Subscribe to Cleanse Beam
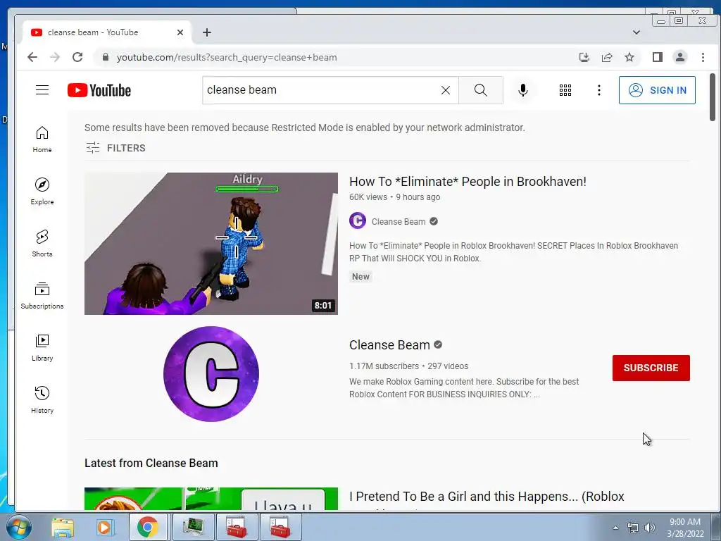 tap(651, 368)
